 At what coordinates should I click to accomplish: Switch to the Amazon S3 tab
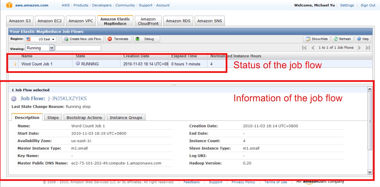point(20,21)
